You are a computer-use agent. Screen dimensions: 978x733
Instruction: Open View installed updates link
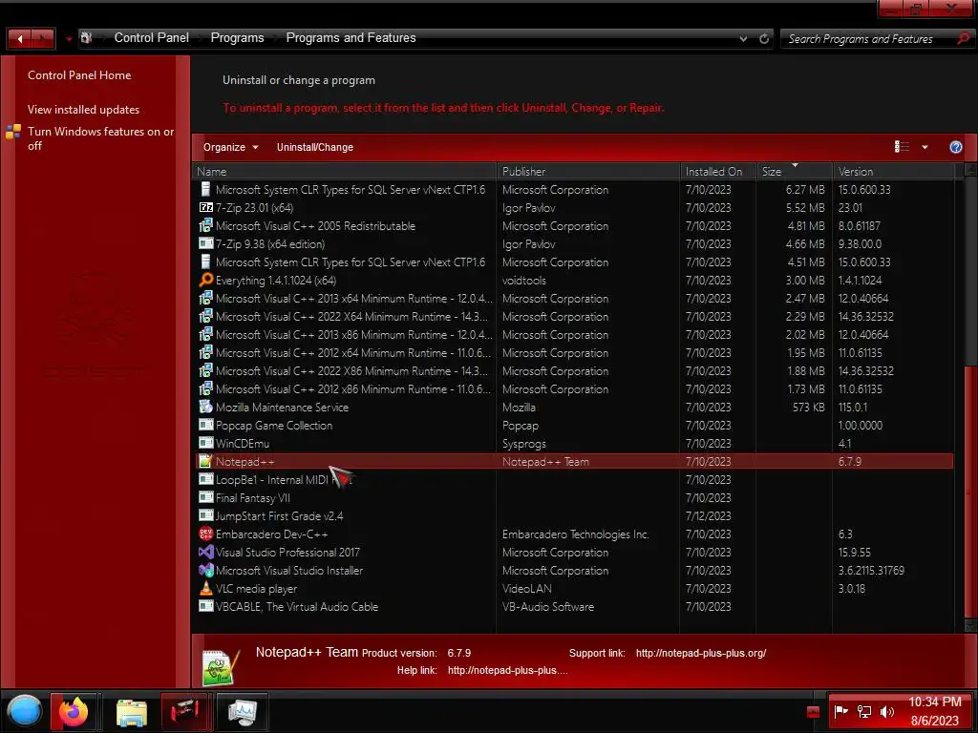pyautogui.click(x=83, y=110)
